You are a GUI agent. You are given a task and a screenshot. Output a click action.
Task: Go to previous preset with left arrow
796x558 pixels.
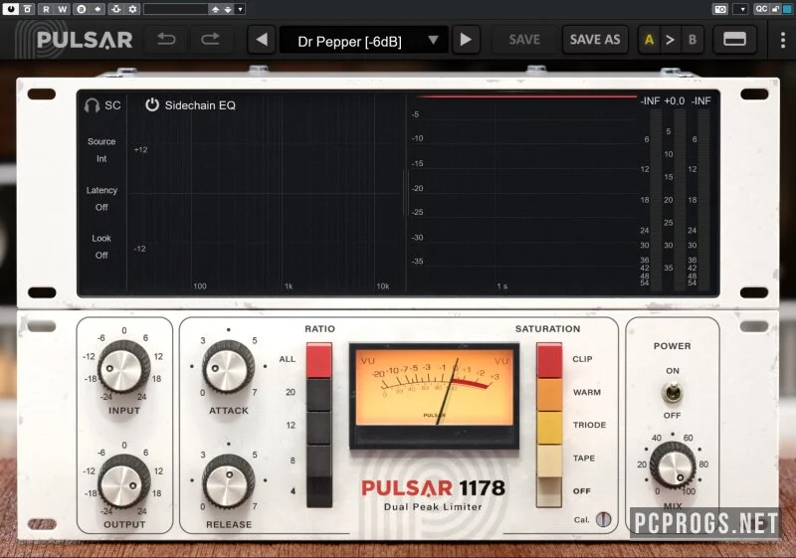click(262, 40)
